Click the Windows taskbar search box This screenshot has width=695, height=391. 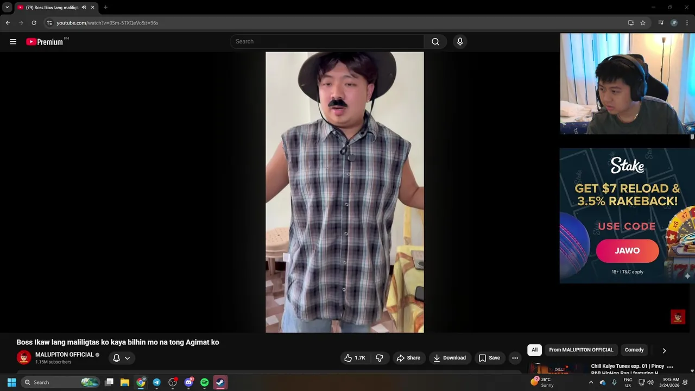tap(61, 382)
